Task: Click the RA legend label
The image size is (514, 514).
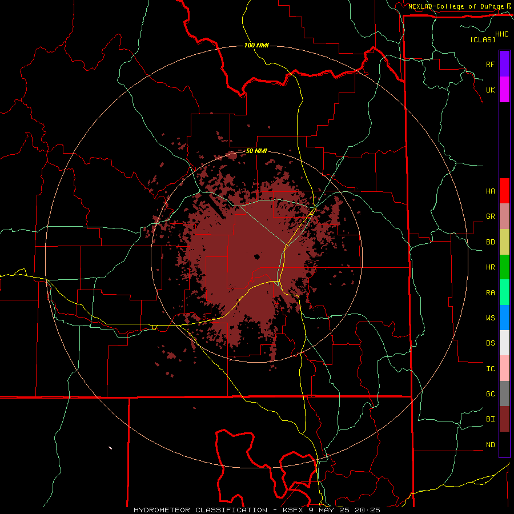Action: point(490,293)
